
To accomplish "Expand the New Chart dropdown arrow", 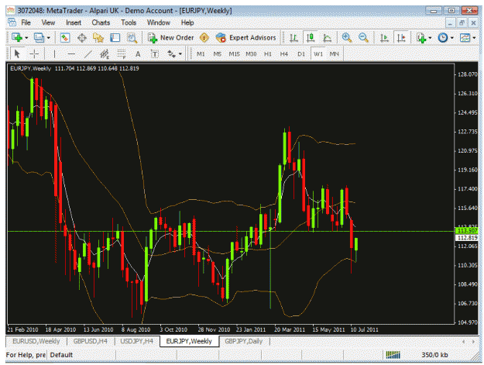I will coord(26,38).
